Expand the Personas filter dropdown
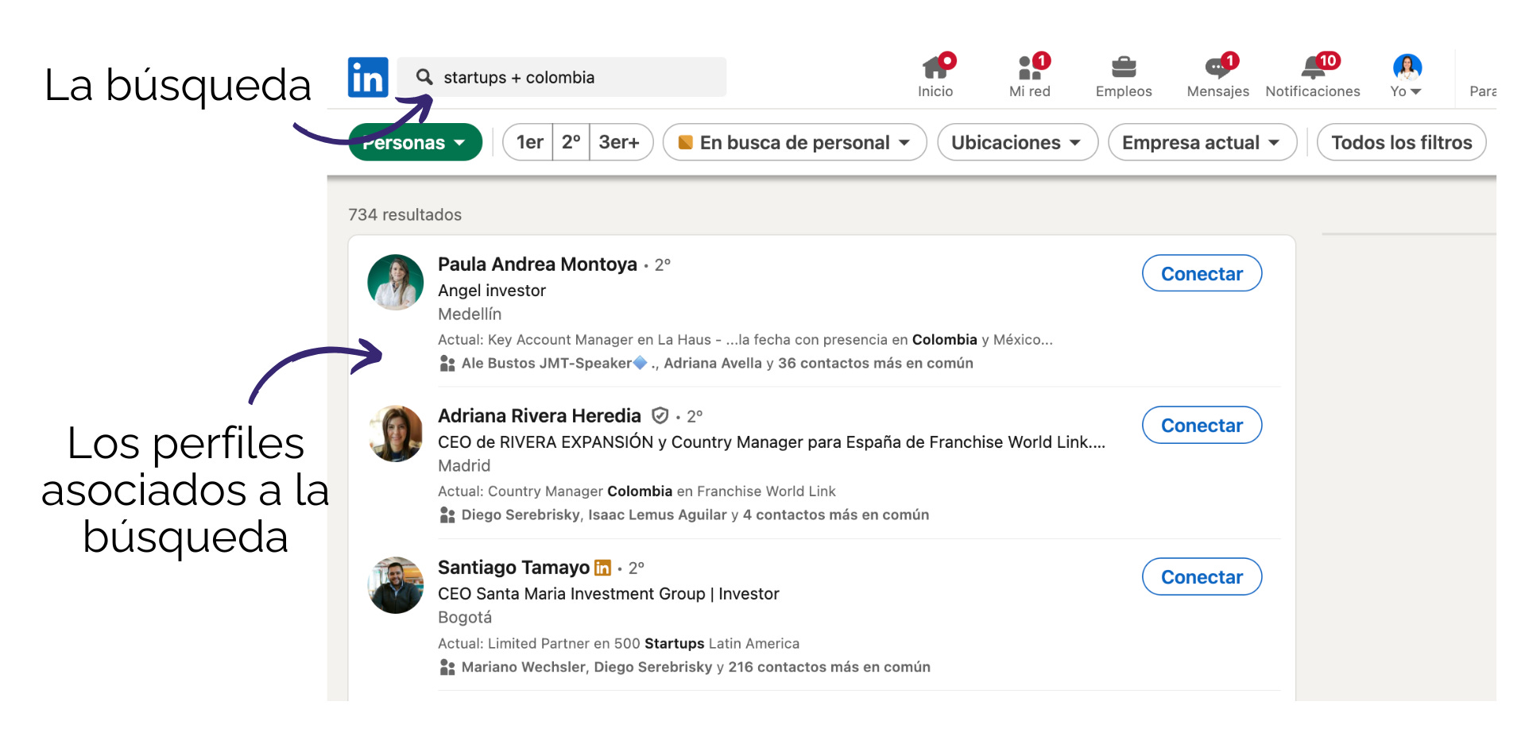 (x=416, y=142)
